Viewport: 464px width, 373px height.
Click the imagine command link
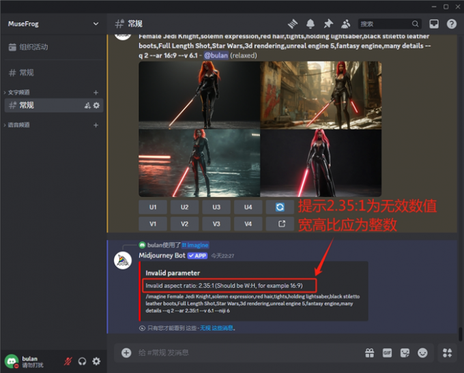(195, 245)
